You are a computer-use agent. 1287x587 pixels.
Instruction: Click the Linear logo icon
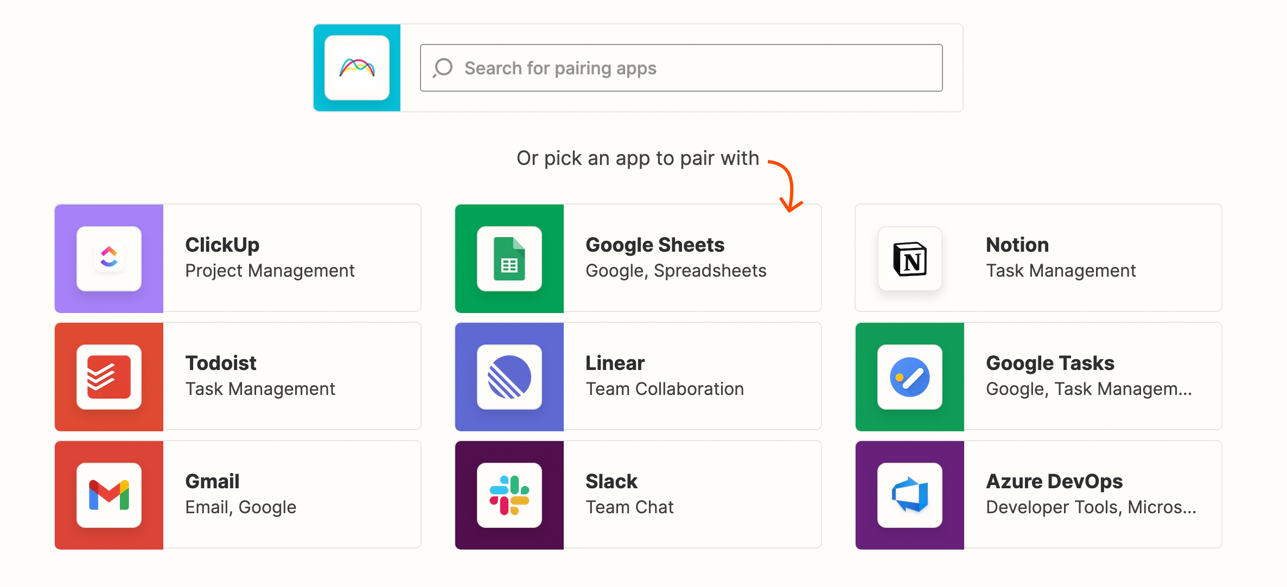tap(509, 377)
